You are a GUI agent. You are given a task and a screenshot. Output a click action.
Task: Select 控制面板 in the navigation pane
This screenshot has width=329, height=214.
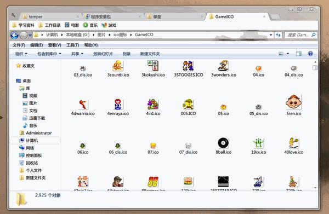coord(30,155)
